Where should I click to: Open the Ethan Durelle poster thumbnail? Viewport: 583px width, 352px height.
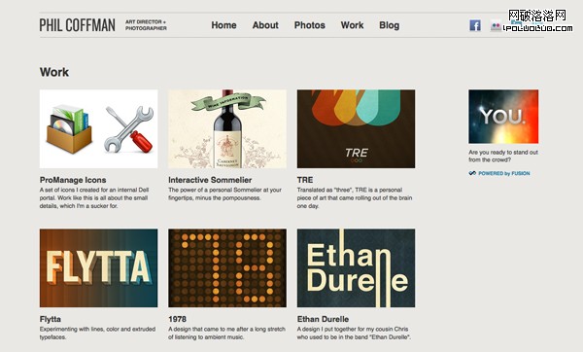pos(356,268)
